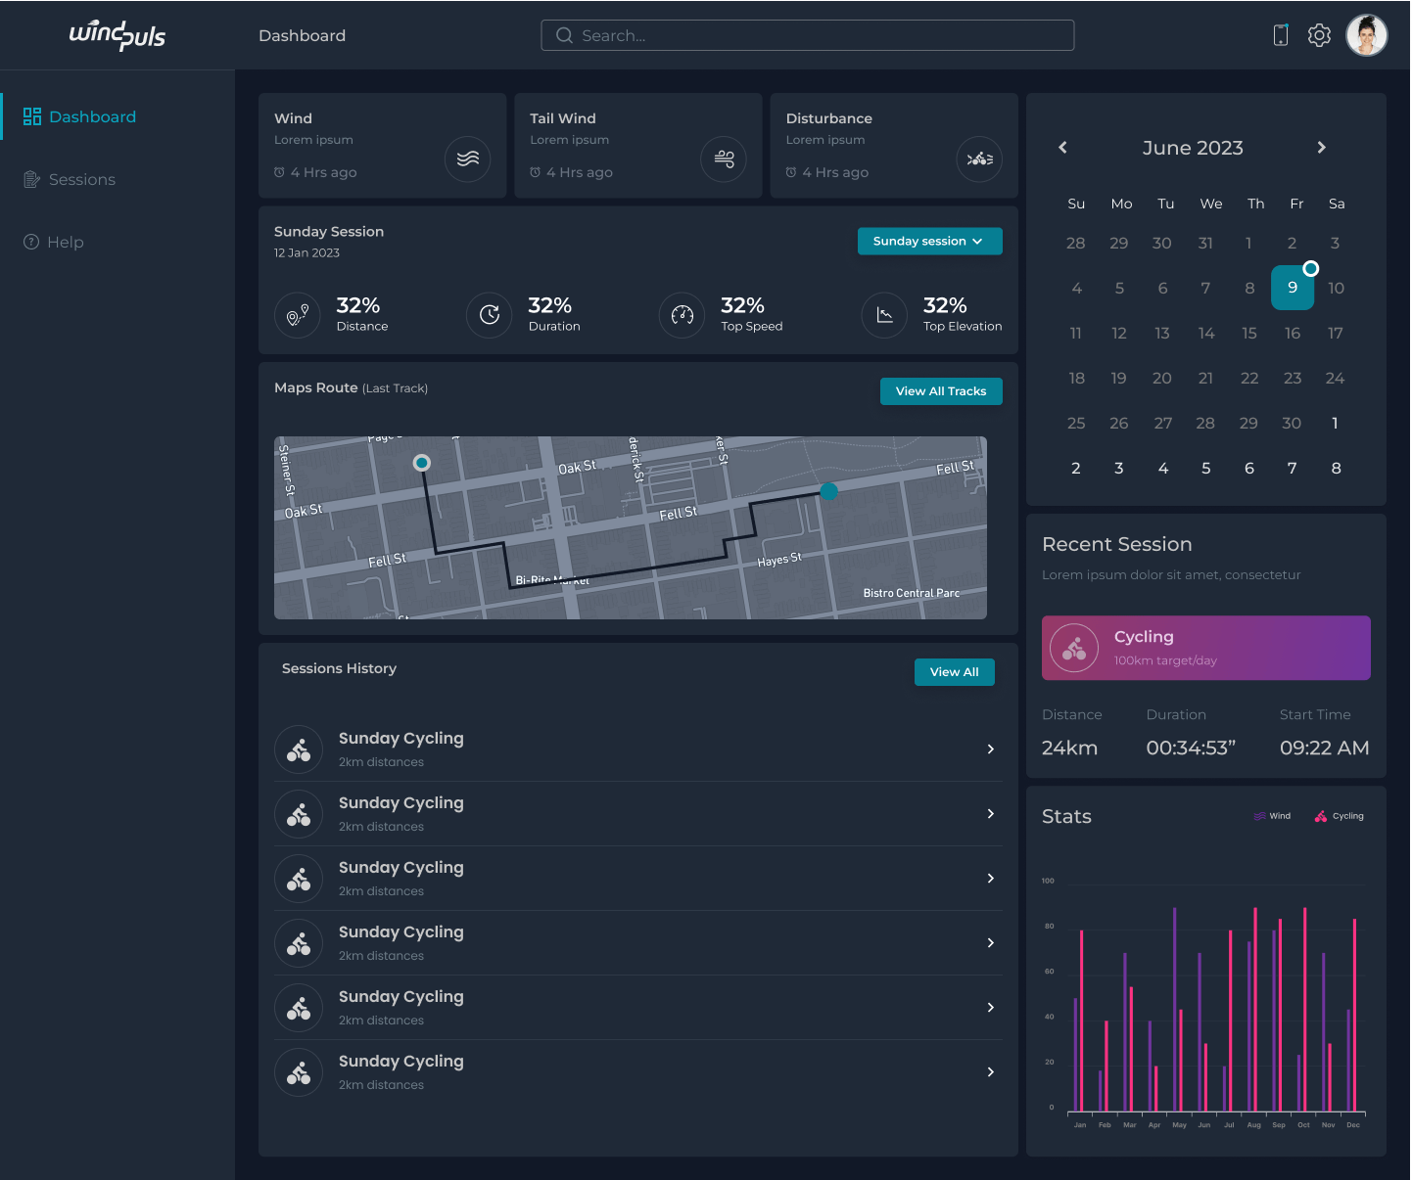Go to previous month in calendar
Image resolution: width=1412 pixels, height=1180 pixels.
[1062, 148]
